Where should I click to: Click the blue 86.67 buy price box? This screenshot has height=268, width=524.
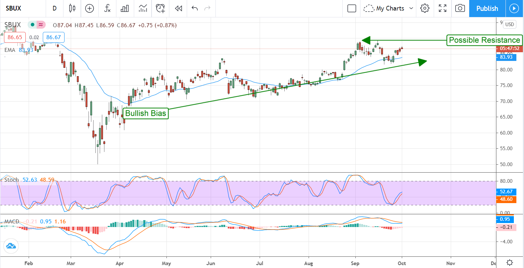point(53,37)
